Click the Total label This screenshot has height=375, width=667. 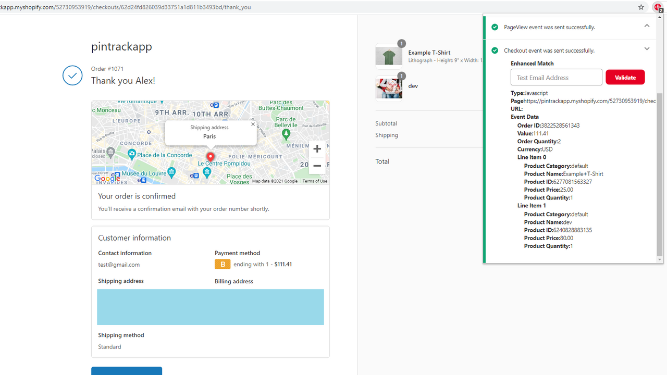click(382, 161)
